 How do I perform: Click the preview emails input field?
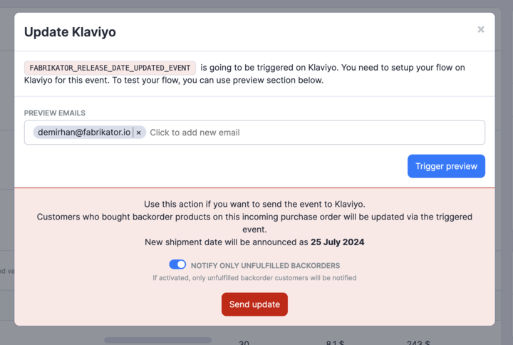pos(254,133)
